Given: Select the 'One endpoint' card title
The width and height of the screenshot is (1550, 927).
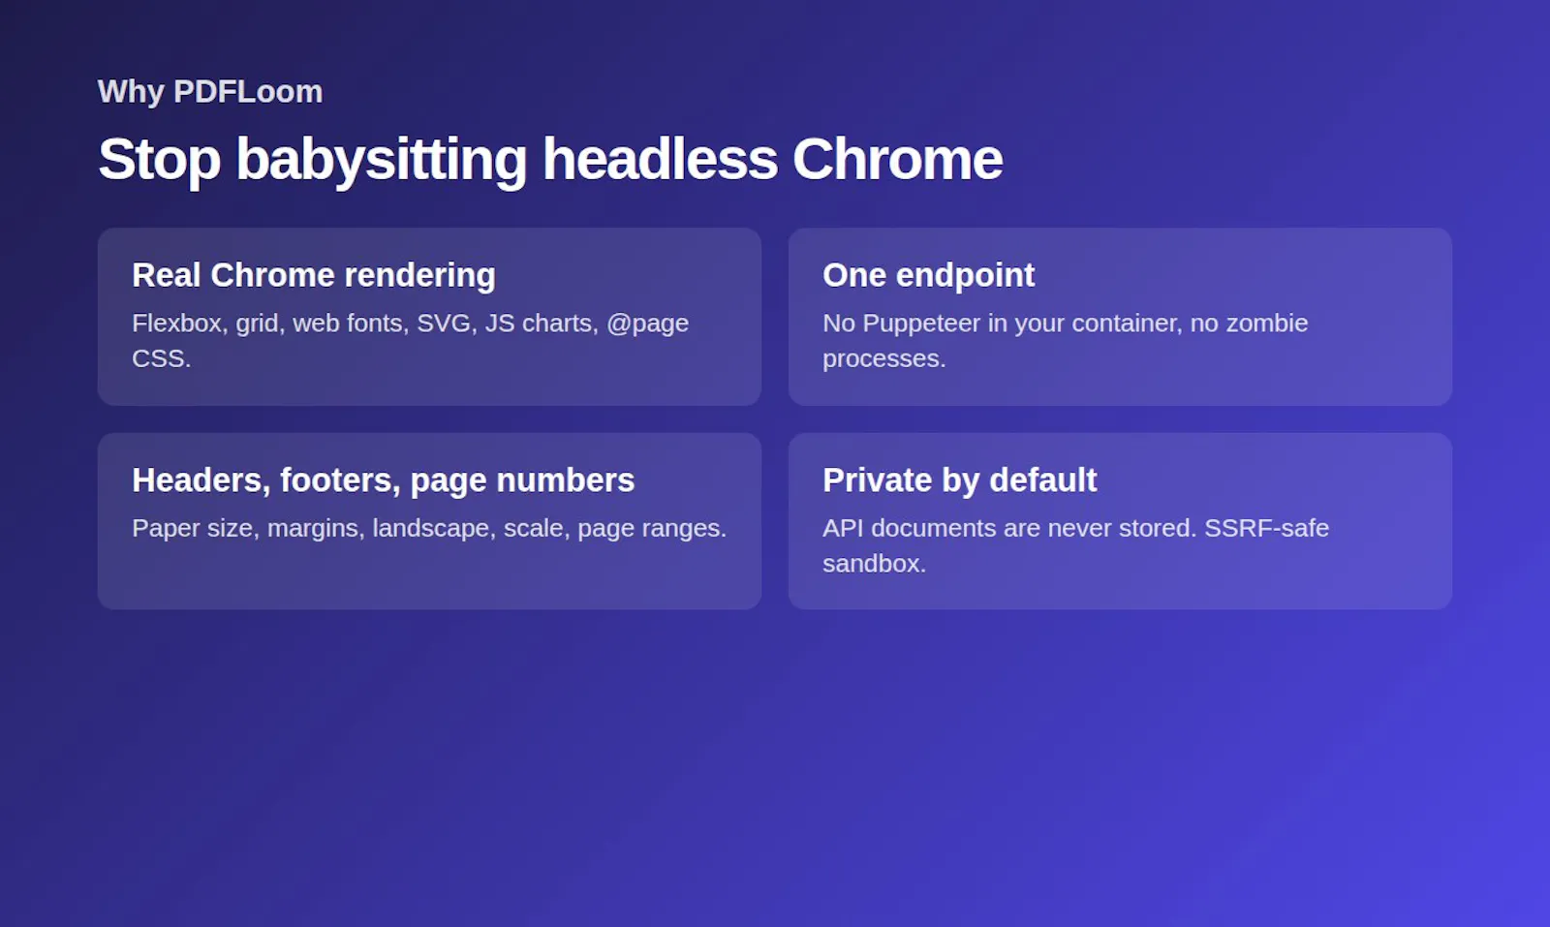Looking at the screenshot, I should pyautogui.click(x=929, y=275).
